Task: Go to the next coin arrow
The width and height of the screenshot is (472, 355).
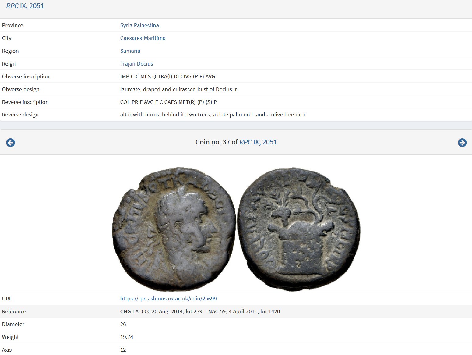Action: tap(462, 143)
